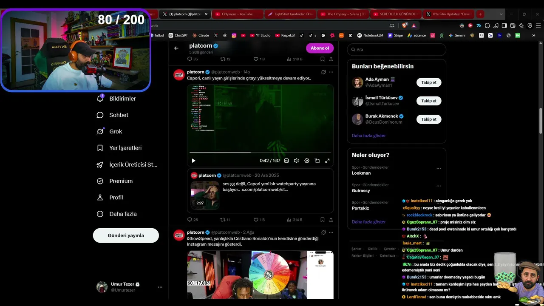
Task: Open Bildirimler notifications
Action: pyautogui.click(x=116, y=99)
